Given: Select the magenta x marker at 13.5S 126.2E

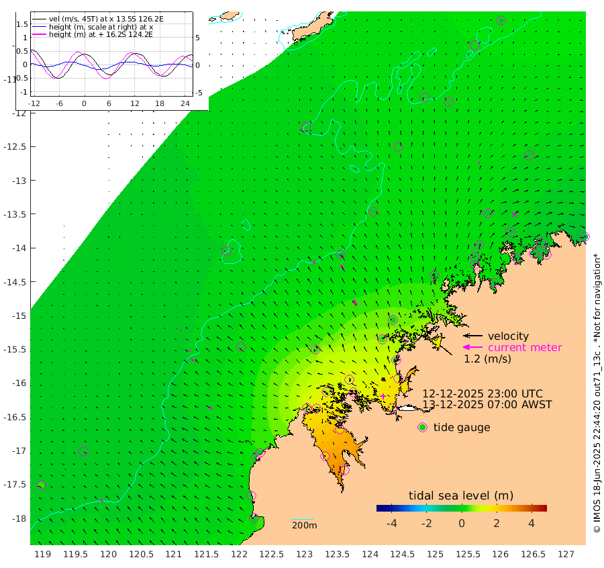Looking at the screenshot, I should (515, 215).
